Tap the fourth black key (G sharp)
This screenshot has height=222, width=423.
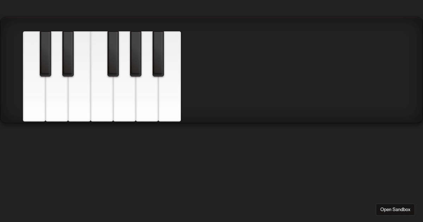click(x=136, y=54)
